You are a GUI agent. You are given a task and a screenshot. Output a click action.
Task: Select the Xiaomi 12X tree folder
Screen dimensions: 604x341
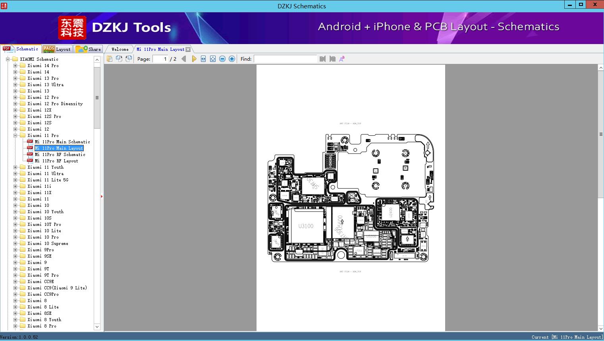(40, 110)
